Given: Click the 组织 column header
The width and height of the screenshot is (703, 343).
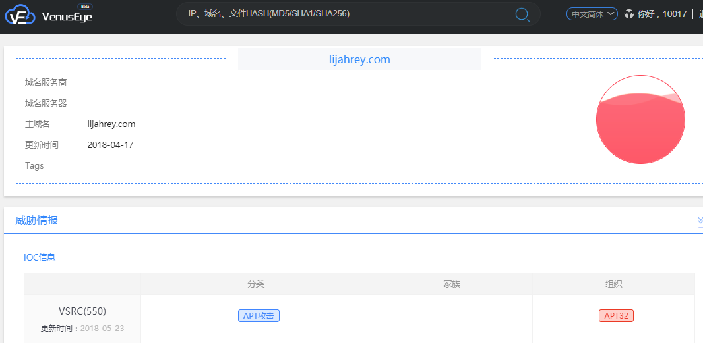Looking at the screenshot, I should tap(613, 284).
